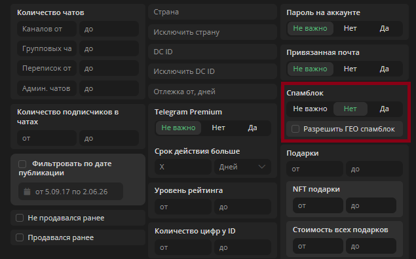Pick Нет for Telegram Premium

[218, 128]
